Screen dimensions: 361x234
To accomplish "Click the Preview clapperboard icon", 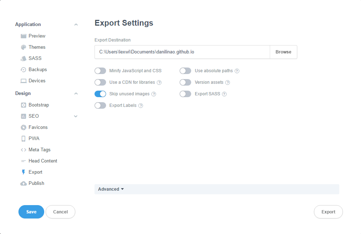I will click(x=24, y=36).
